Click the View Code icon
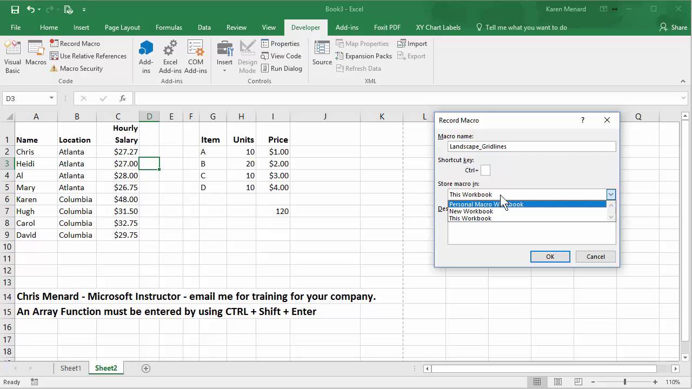The image size is (692, 389). (281, 56)
